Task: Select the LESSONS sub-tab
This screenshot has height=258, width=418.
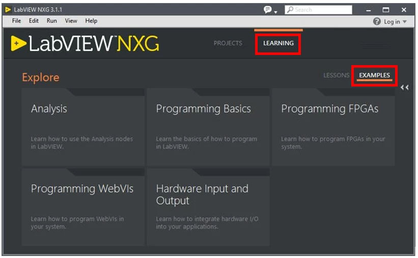Action: [x=336, y=75]
